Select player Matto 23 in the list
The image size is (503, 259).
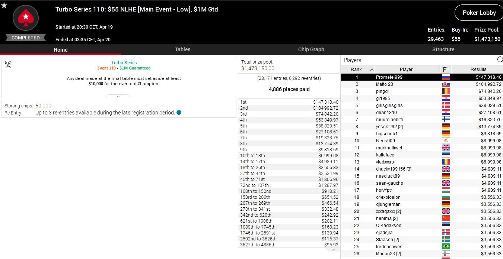click(x=385, y=84)
